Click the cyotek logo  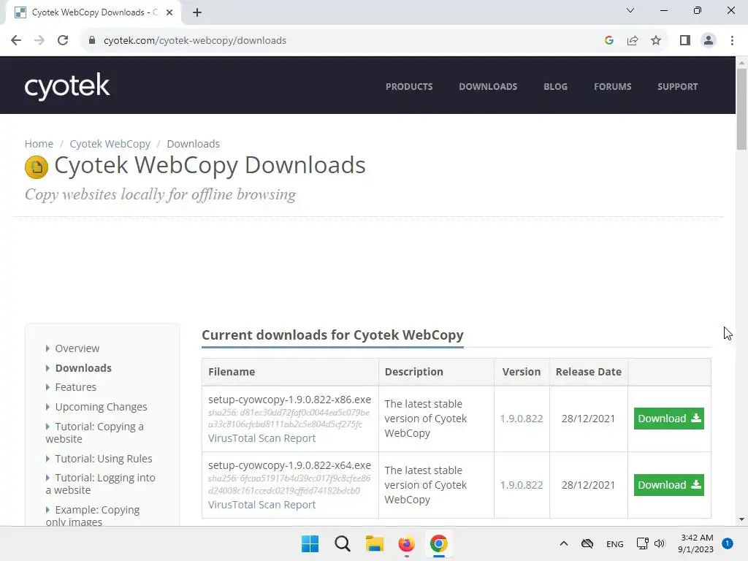tap(67, 86)
